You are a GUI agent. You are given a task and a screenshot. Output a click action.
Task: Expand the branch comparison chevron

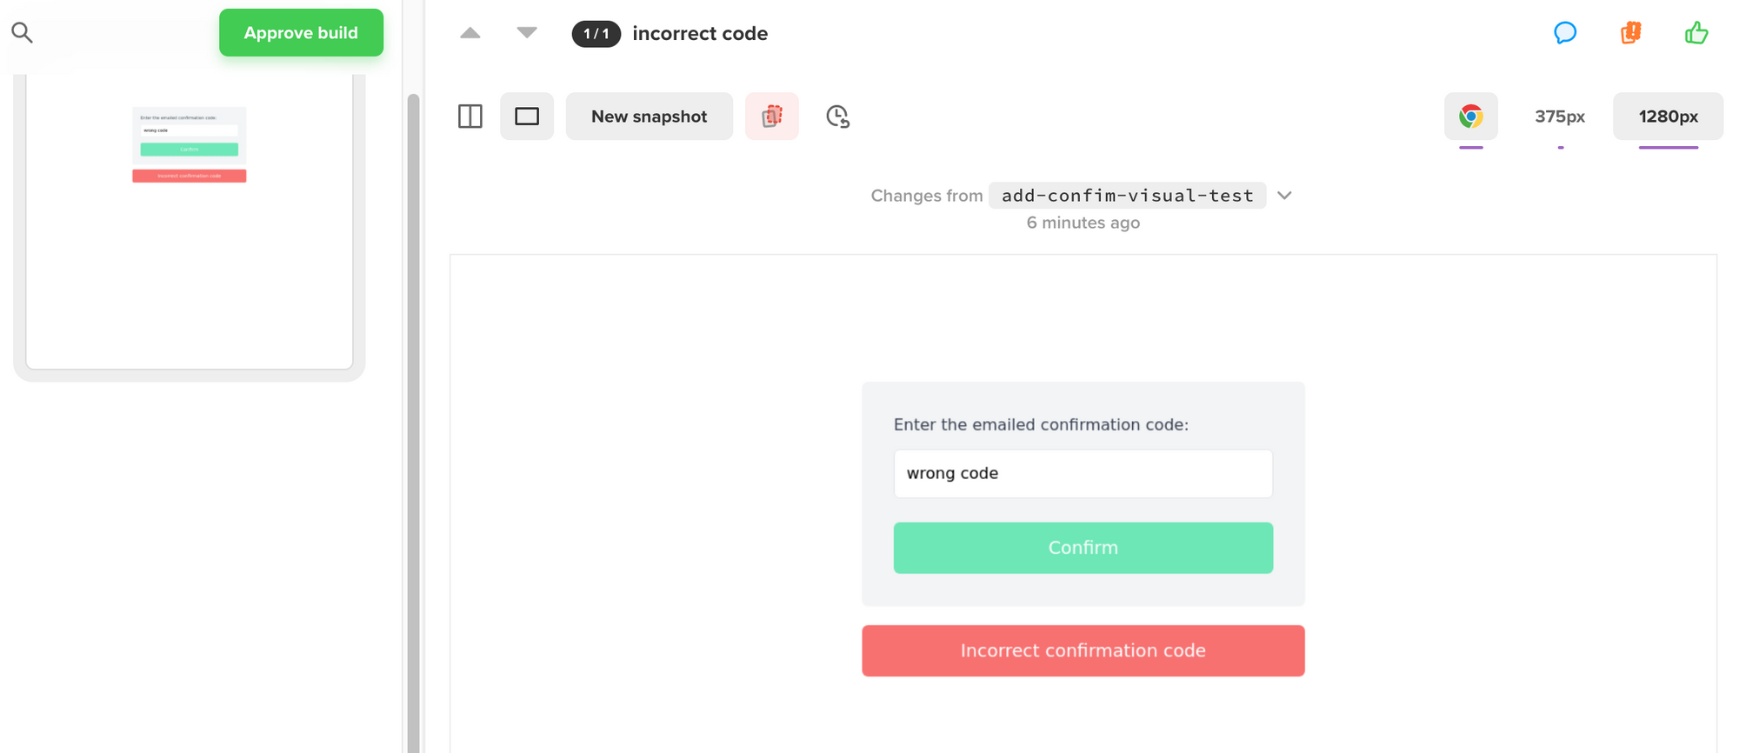click(1285, 196)
